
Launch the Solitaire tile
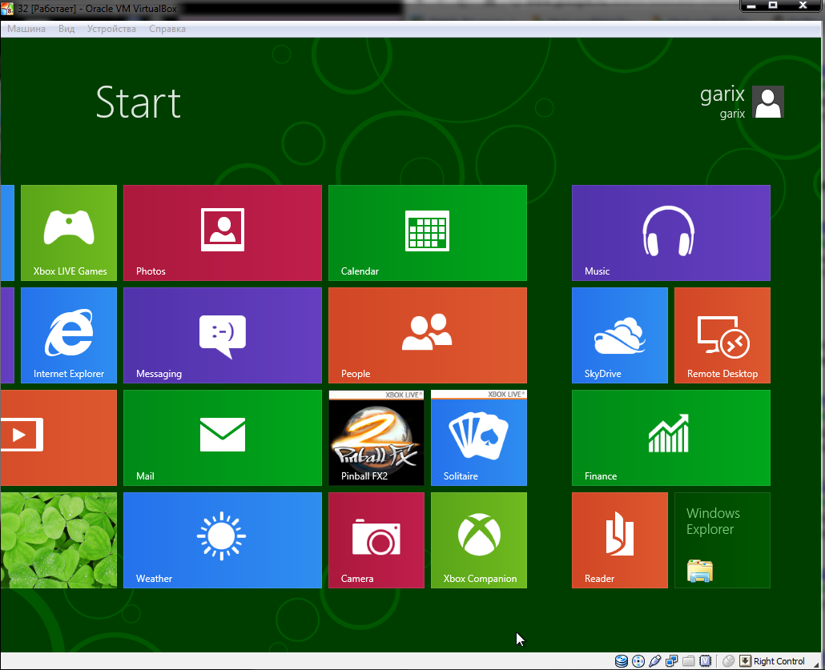(x=479, y=438)
